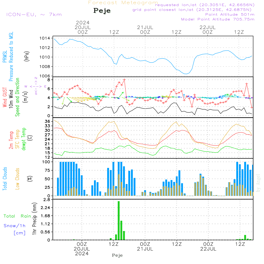Click the "1010" pressure axis value
Viewport: 264px width, 264px height.
point(45,57)
